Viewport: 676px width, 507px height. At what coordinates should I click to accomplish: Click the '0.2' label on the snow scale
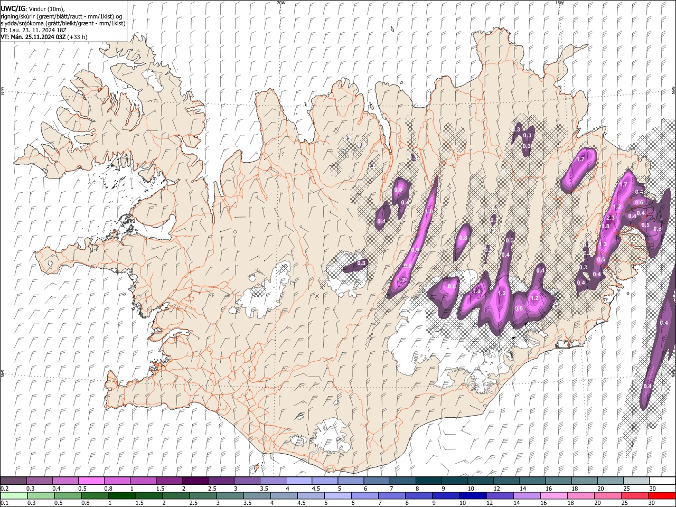click(x=4, y=489)
